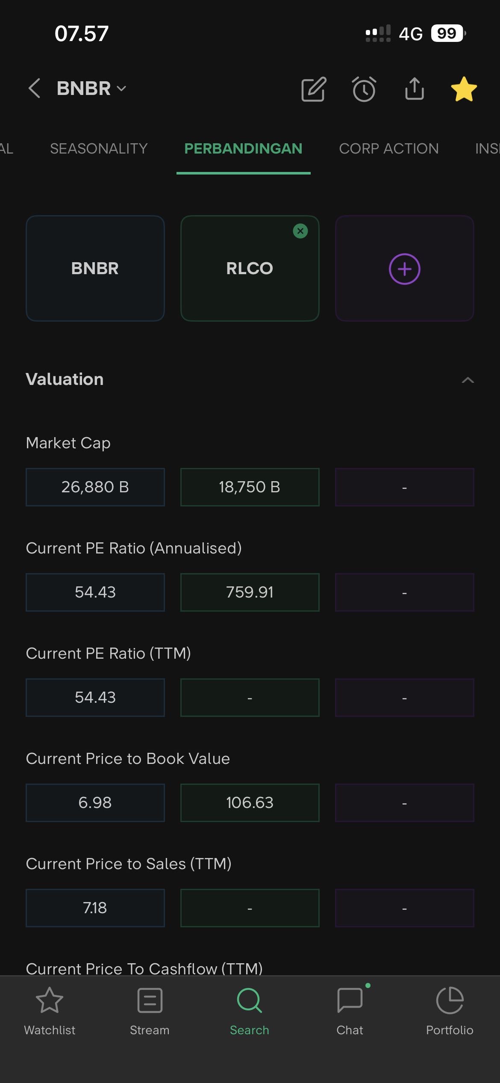Switch to the SEASONALITY tab
Image resolution: width=500 pixels, height=1083 pixels.
click(x=99, y=148)
